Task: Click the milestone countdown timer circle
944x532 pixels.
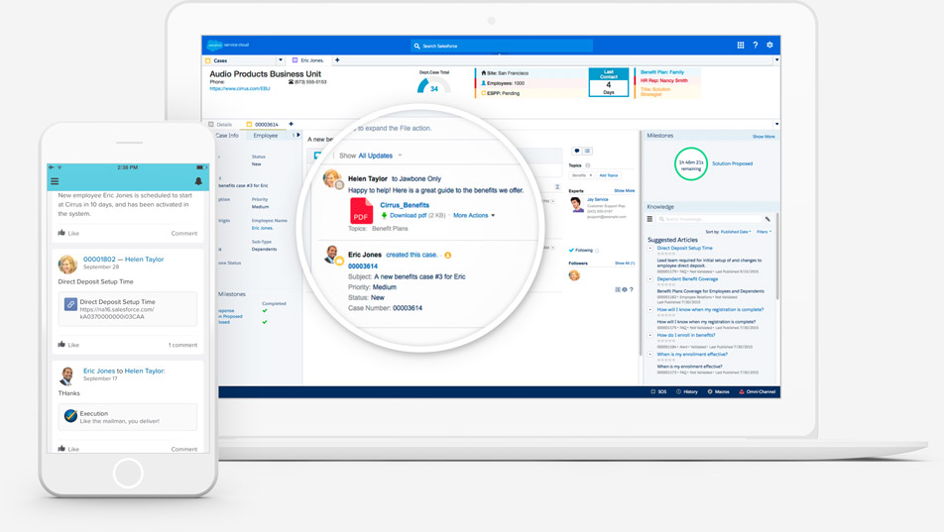Action: point(690,163)
